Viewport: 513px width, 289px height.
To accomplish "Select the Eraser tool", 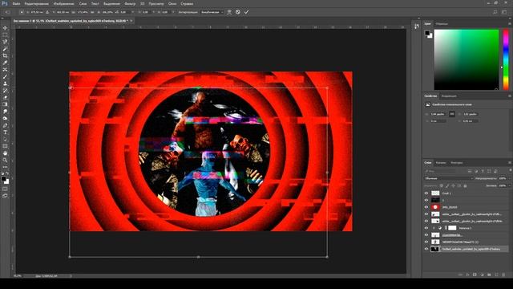I will 5,97.
